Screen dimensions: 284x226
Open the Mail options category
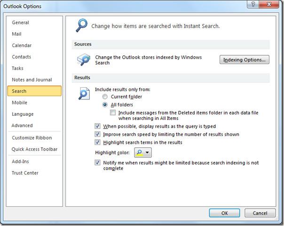34,34
